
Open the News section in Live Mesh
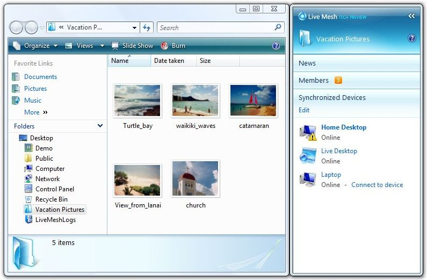point(307,63)
